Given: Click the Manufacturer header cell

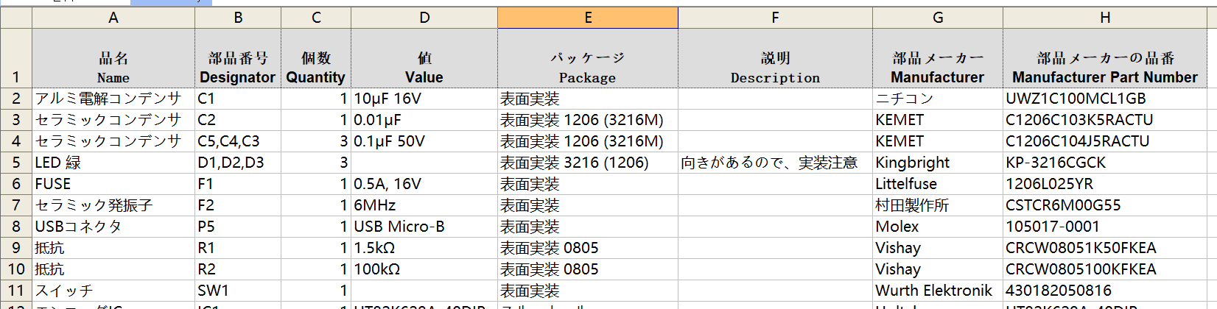Looking at the screenshot, I should 938,58.
